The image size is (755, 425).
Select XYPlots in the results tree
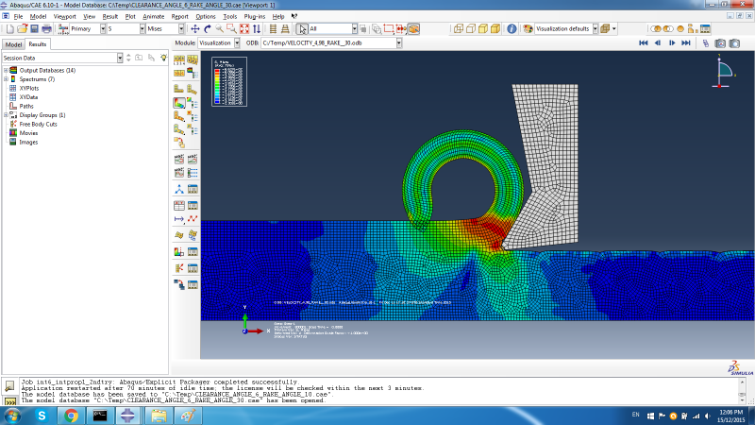(x=29, y=88)
